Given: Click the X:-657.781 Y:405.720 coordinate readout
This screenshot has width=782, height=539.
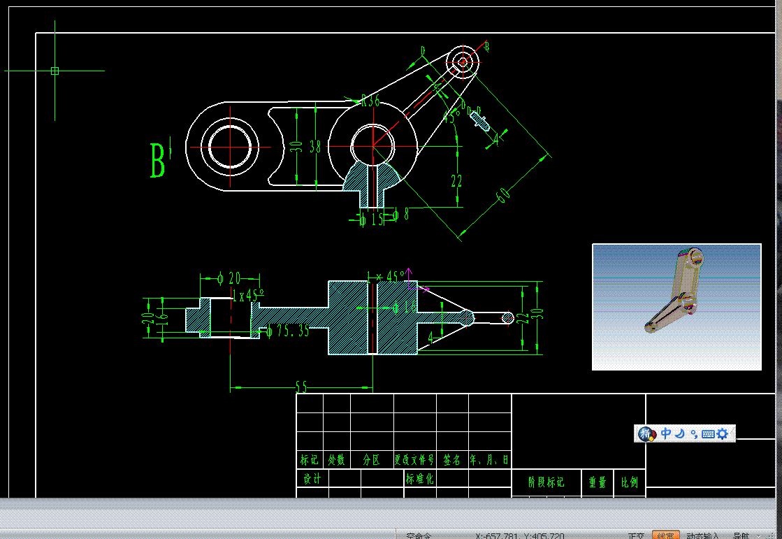Looking at the screenshot, I should (520, 536).
